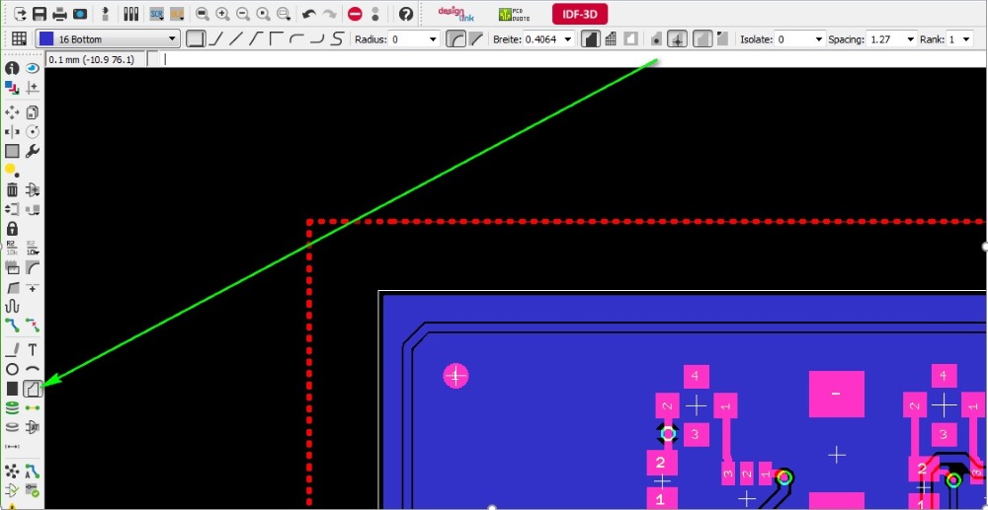988x510 pixels.
Task: Select the highlighted Polygon tool
Action: pos(33,389)
